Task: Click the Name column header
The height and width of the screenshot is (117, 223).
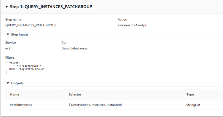Action: (15, 94)
